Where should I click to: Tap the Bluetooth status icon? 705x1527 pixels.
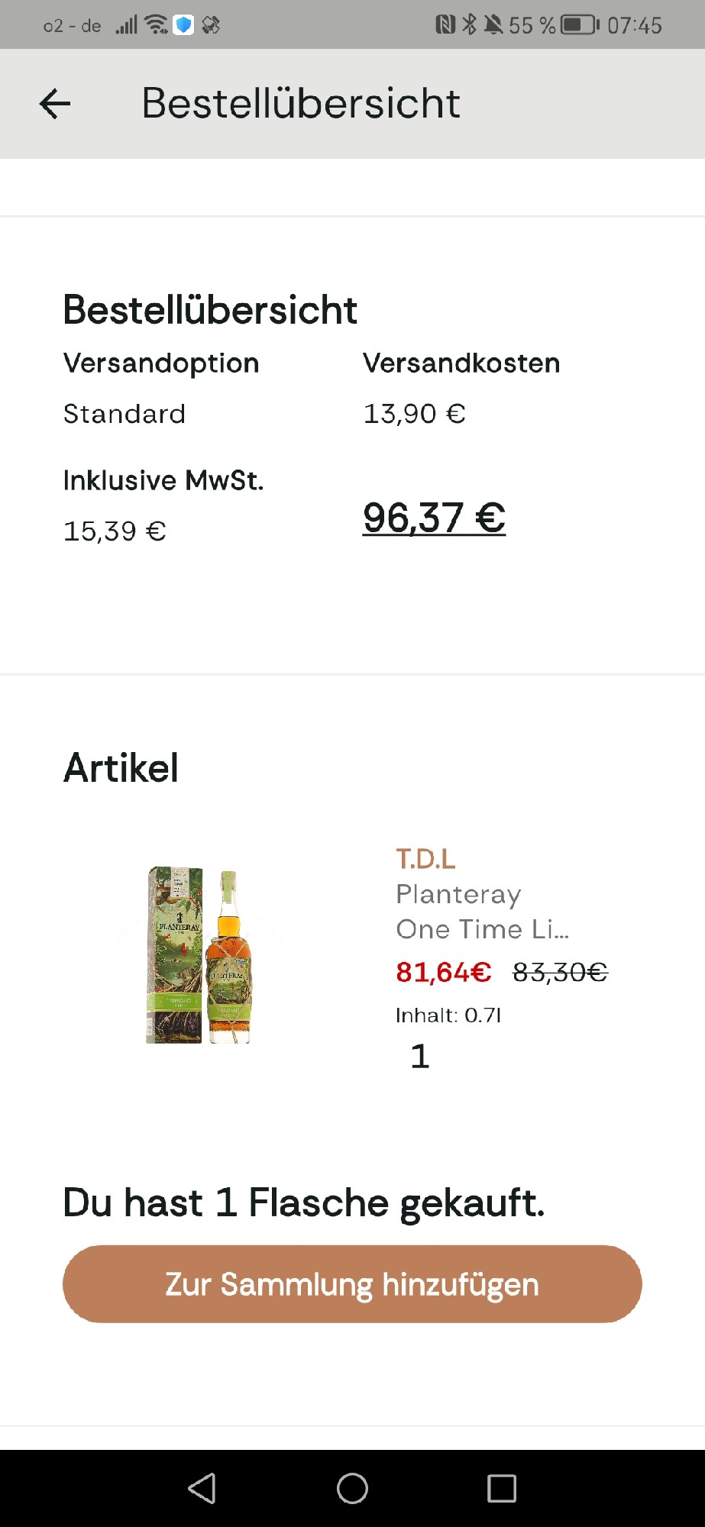point(469,25)
